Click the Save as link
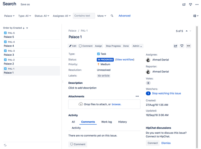Screen dimensions: 201x149 click(x=25, y=4)
